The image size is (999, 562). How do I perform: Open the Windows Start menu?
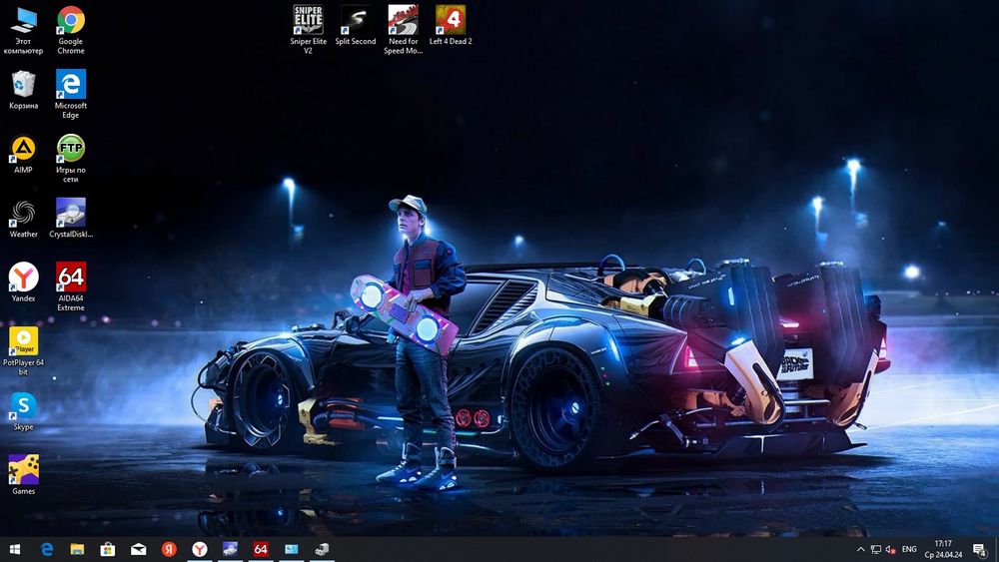click(15, 549)
